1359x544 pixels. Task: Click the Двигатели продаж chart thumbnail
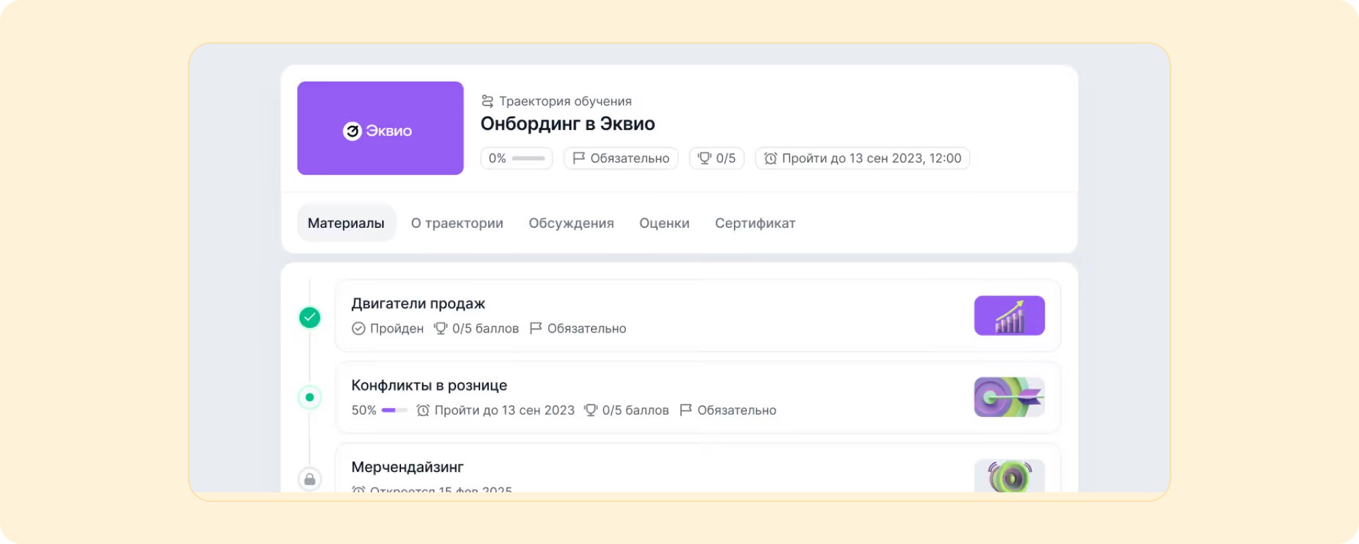[x=1009, y=316]
